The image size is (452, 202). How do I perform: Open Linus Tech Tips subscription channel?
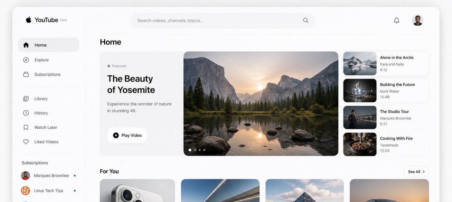pos(48,191)
